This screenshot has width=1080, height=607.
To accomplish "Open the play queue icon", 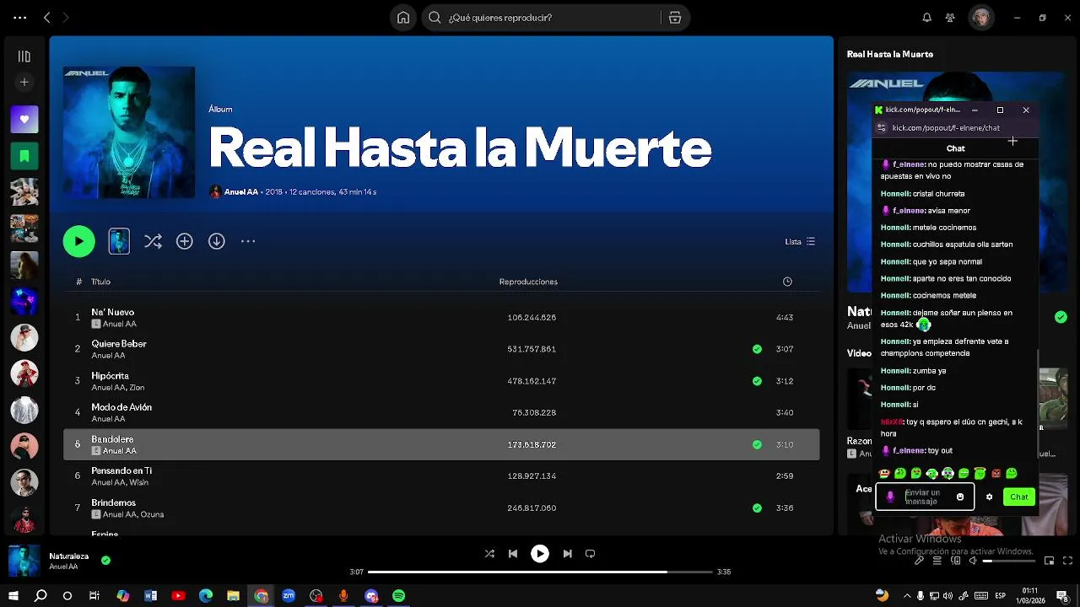I will click(937, 561).
